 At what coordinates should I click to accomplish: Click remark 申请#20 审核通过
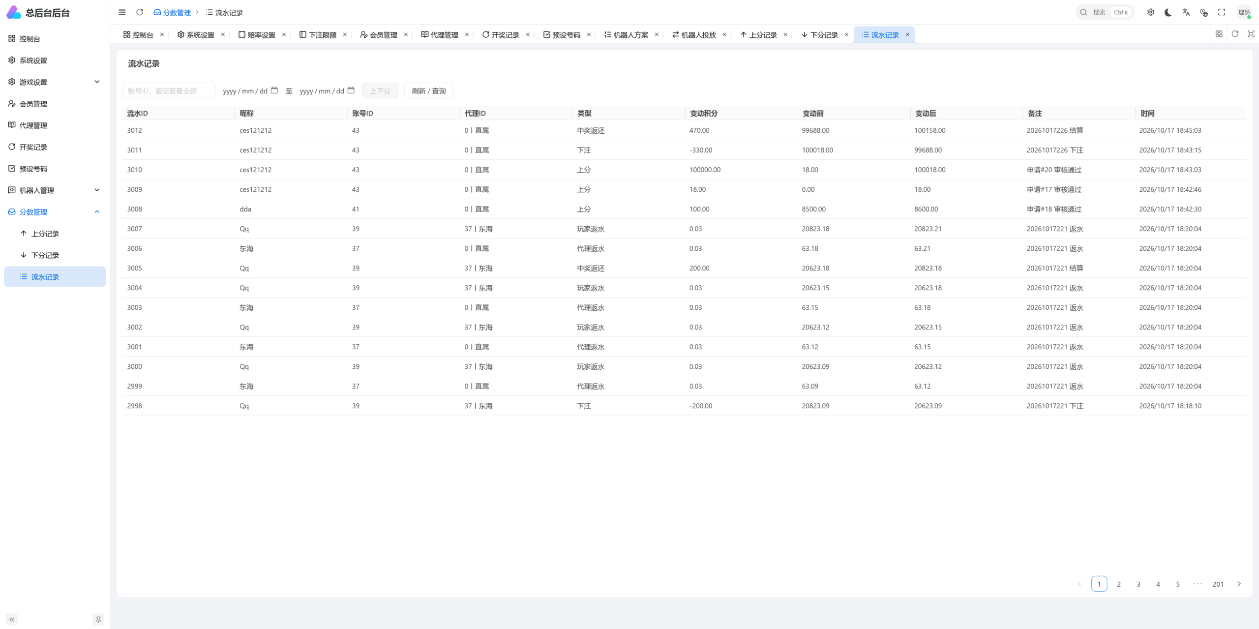[x=1054, y=170]
